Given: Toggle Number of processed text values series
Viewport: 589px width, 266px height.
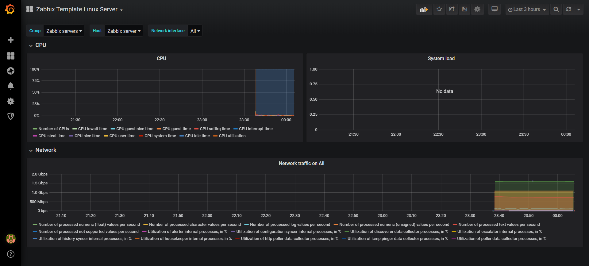Looking at the screenshot, I should click(499, 224).
